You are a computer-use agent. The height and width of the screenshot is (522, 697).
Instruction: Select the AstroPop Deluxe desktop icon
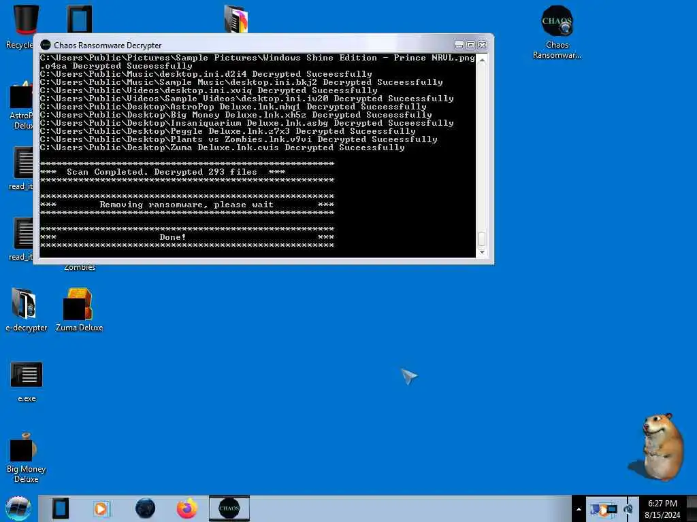pyautogui.click(x=20, y=105)
